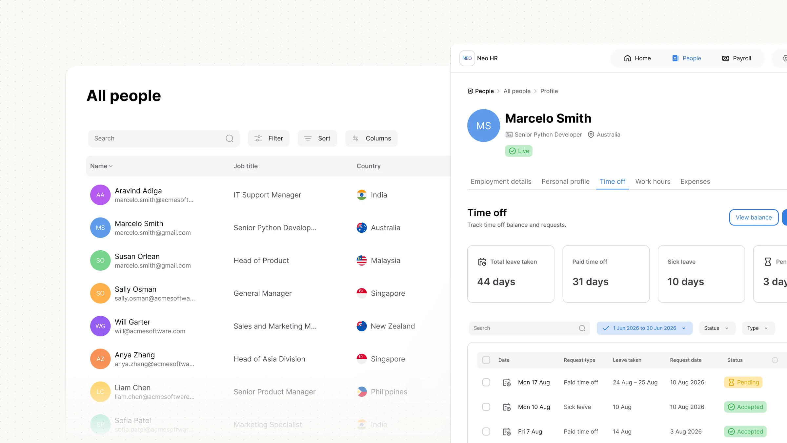Click the WG avatar of Will Garter
Image resolution: width=787 pixels, height=443 pixels.
(x=100, y=326)
